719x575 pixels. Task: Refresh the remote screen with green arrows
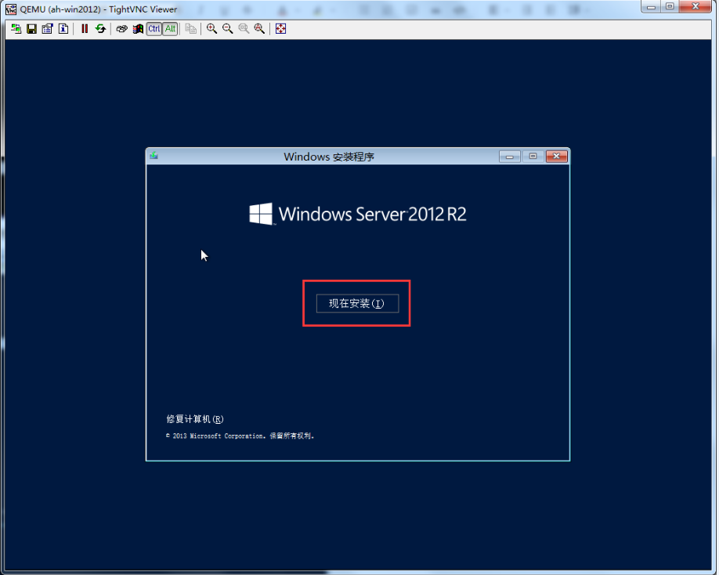click(100, 29)
